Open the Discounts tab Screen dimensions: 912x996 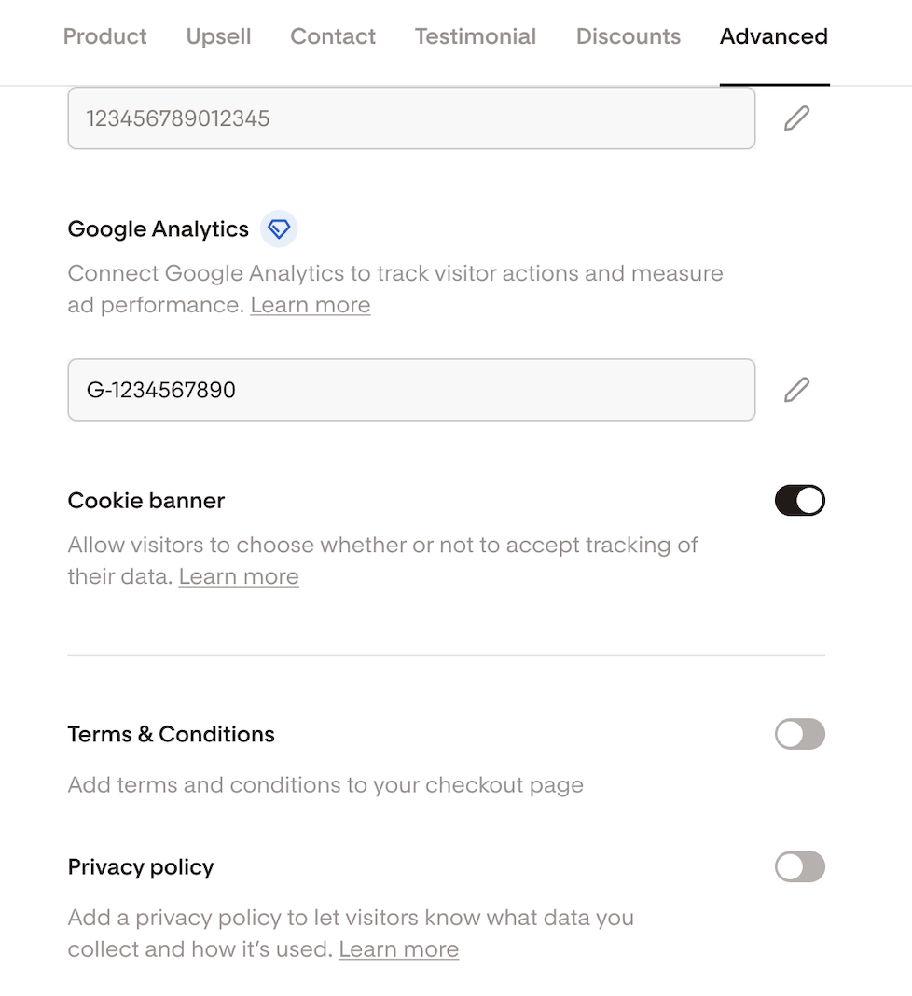629,36
